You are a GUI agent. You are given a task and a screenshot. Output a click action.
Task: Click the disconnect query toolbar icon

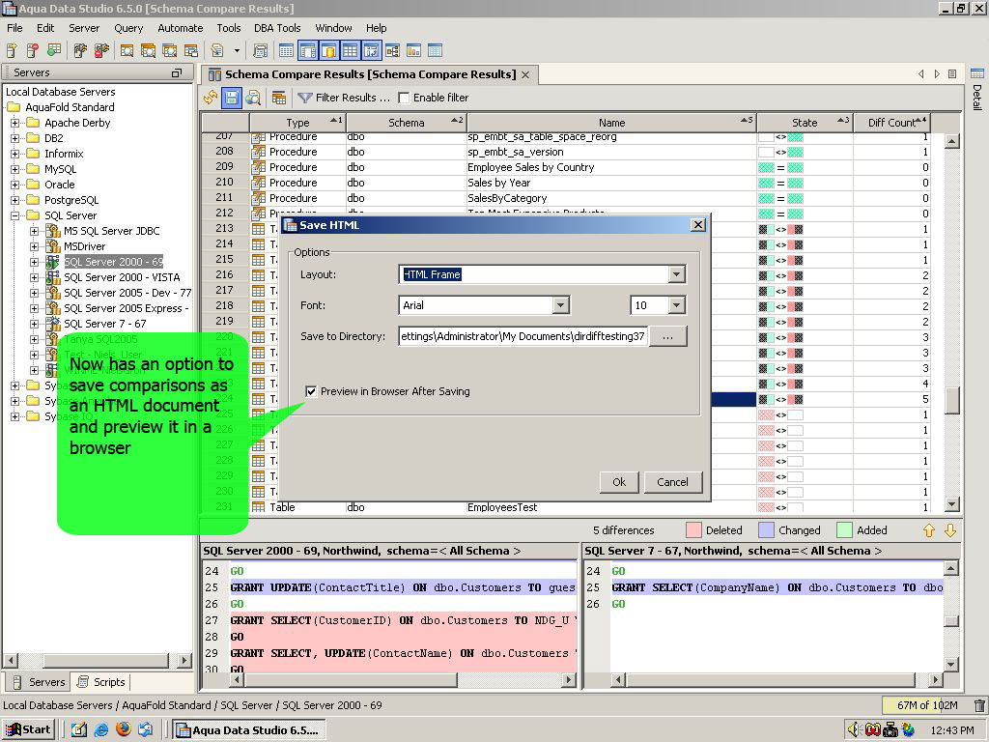[100, 50]
